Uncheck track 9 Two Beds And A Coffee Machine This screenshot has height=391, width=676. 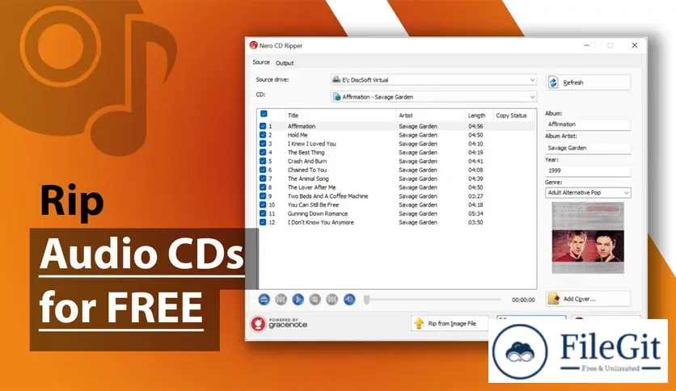tap(263, 196)
